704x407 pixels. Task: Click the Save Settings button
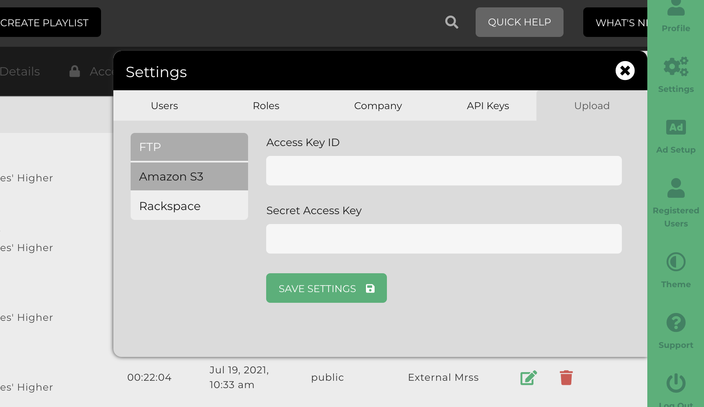326,288
